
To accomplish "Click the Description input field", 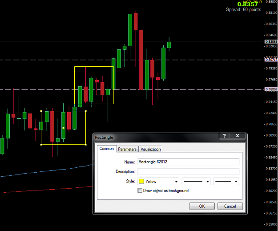I will (x=188, y=171).
